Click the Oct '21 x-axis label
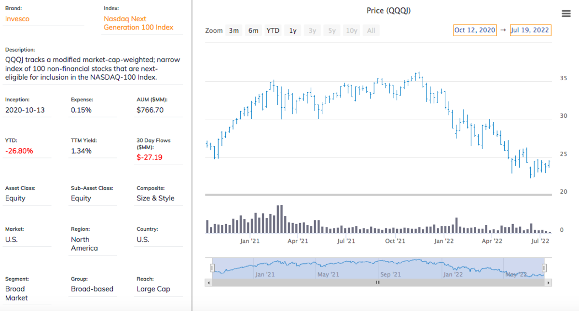This screenshot has width=579, height=311. pyautogui.click(x=396, y=241)
